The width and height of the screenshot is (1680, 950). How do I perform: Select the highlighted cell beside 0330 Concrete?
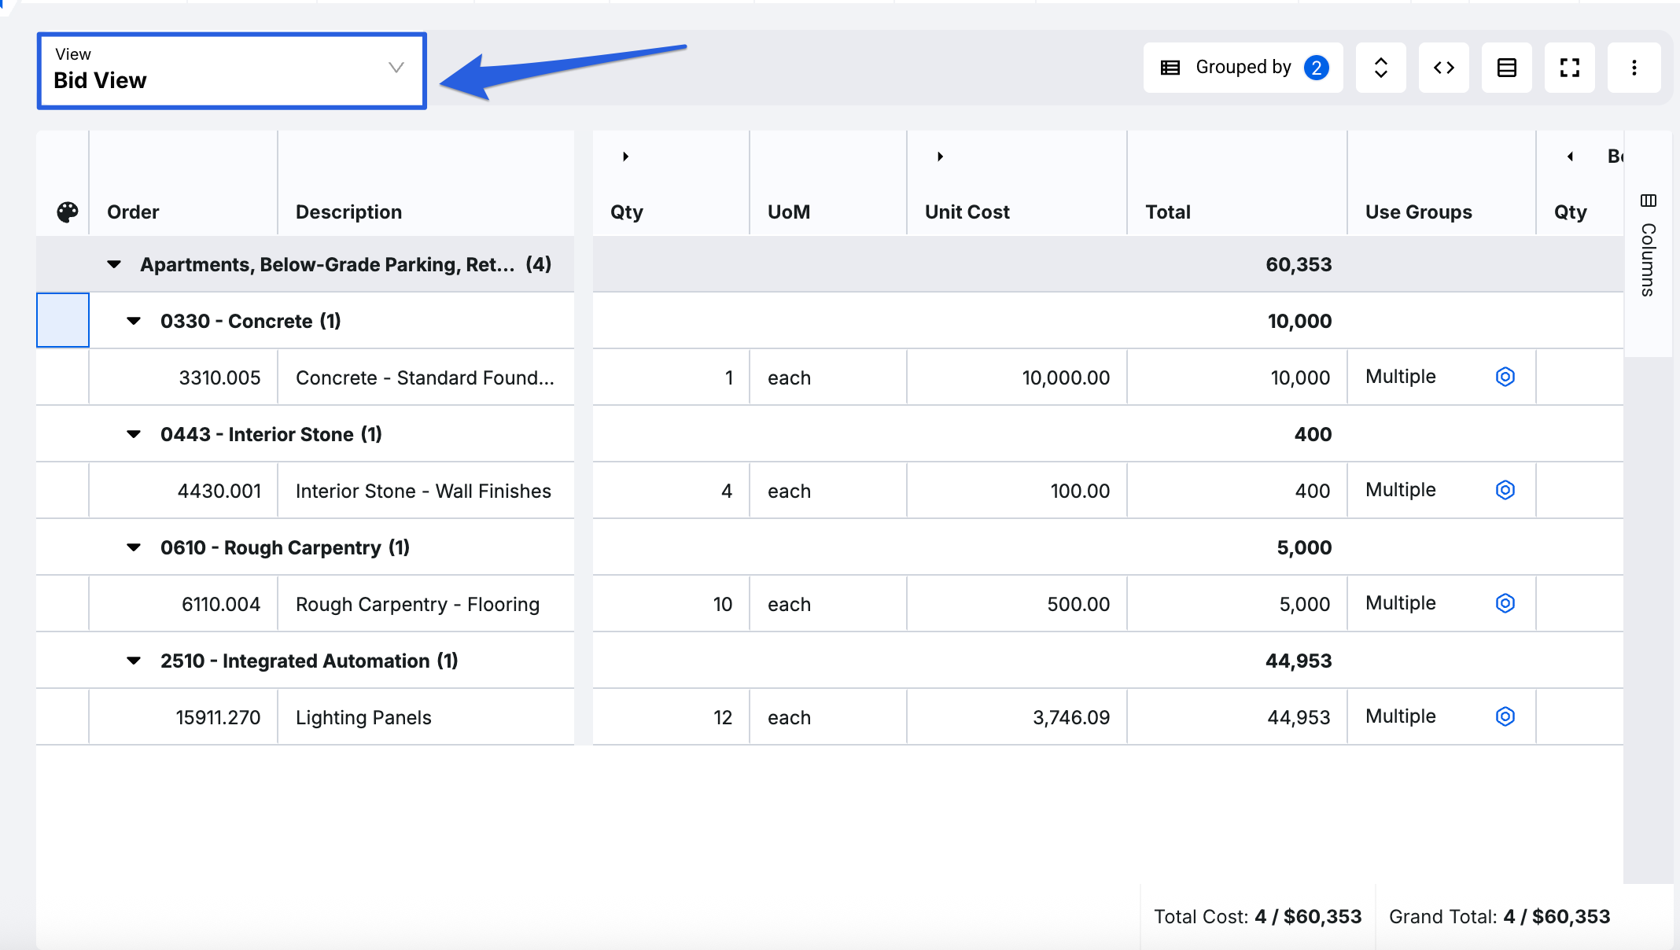[x=63, y=320]
